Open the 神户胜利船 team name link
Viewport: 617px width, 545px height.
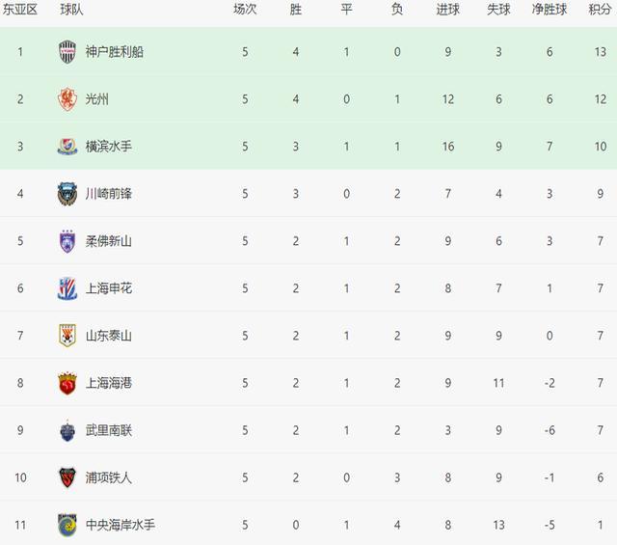pos(114,52)
